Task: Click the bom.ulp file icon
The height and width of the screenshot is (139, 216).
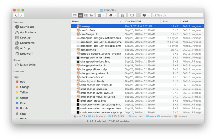Action: [x=78, y=26]
